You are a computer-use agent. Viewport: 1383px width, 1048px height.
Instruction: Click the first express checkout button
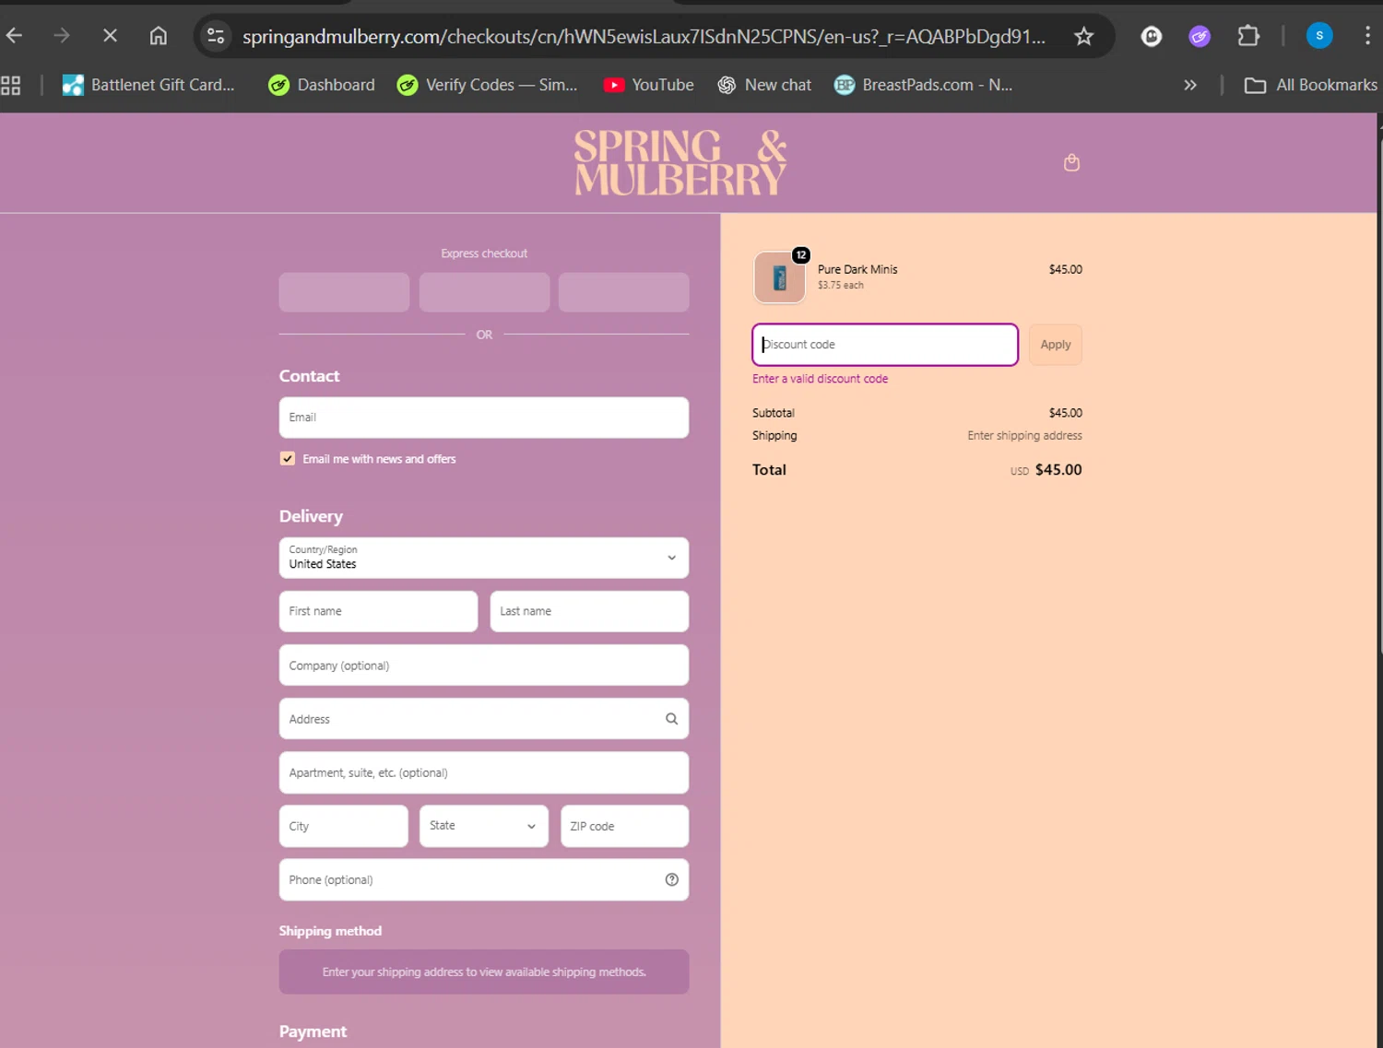click(344, 292)
